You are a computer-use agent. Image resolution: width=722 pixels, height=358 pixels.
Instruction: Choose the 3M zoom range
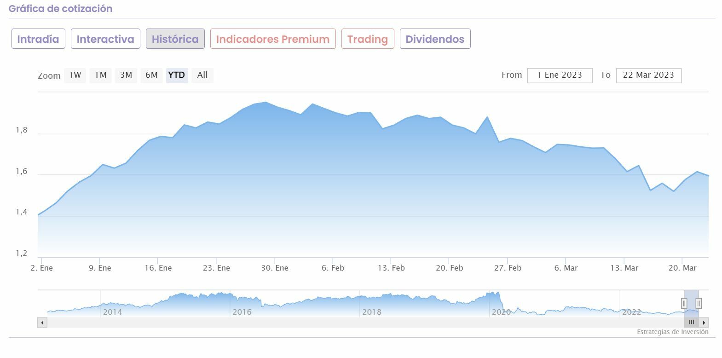[x=126, y=75]
